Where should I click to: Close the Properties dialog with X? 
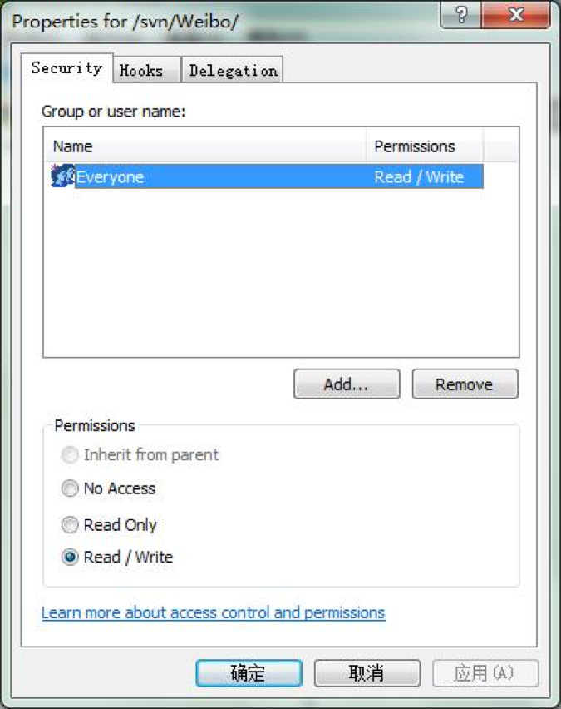coord(516,15)
